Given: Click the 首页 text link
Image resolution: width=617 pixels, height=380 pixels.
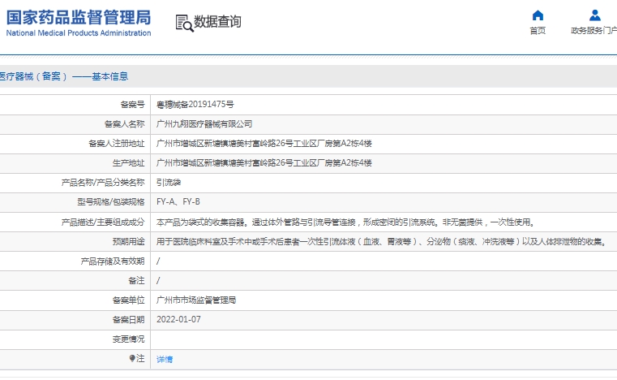Looking at the screenshot, I should 538,31.
